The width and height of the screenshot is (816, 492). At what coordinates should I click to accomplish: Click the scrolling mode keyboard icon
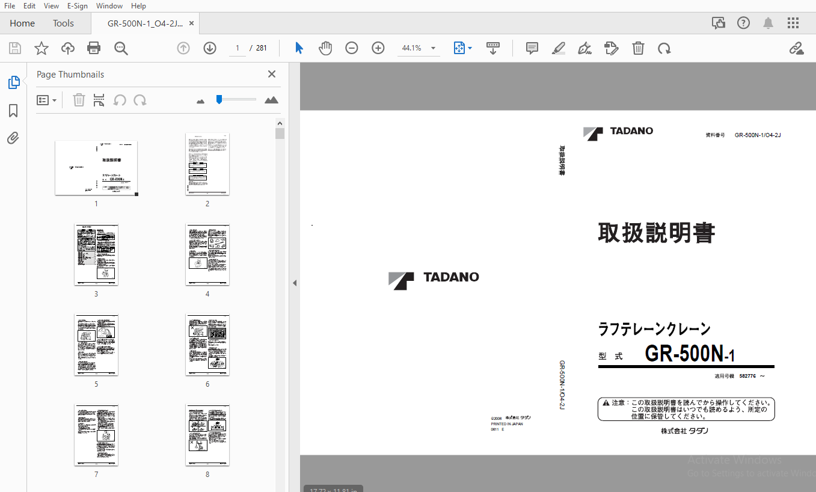pyautogui.click(x=493, y=48)
